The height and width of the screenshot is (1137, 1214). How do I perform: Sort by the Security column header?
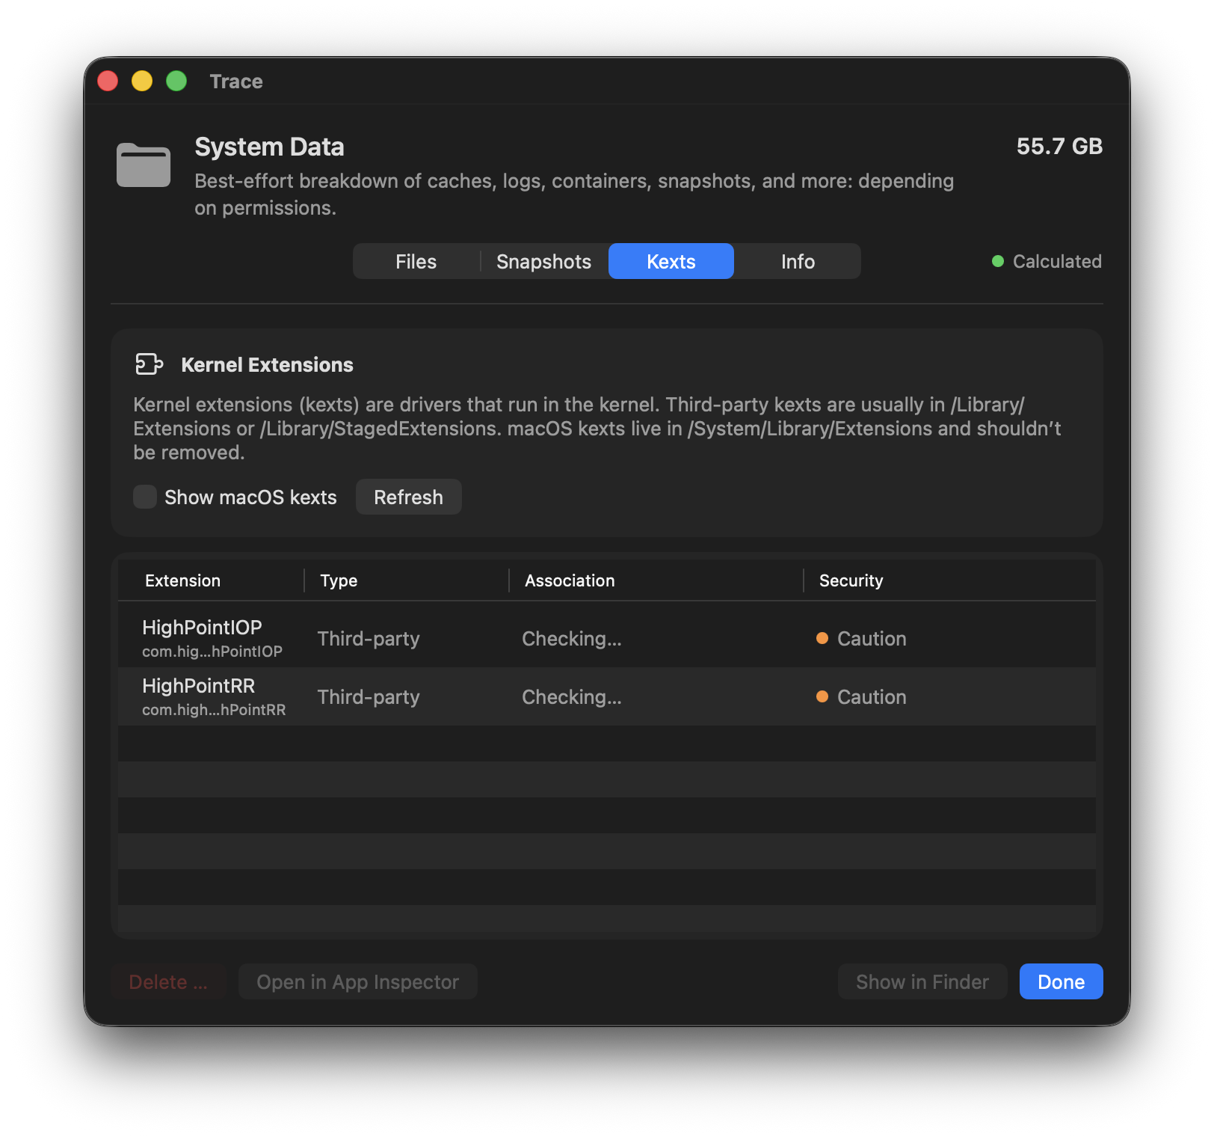pyautogui.click(x=851, y=580)
